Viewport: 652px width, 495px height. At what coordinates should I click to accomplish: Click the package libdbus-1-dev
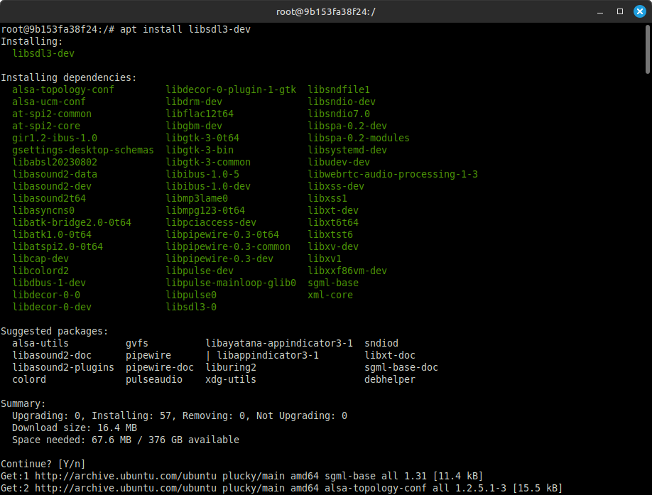pyautogui.click(x=48, y=282)
